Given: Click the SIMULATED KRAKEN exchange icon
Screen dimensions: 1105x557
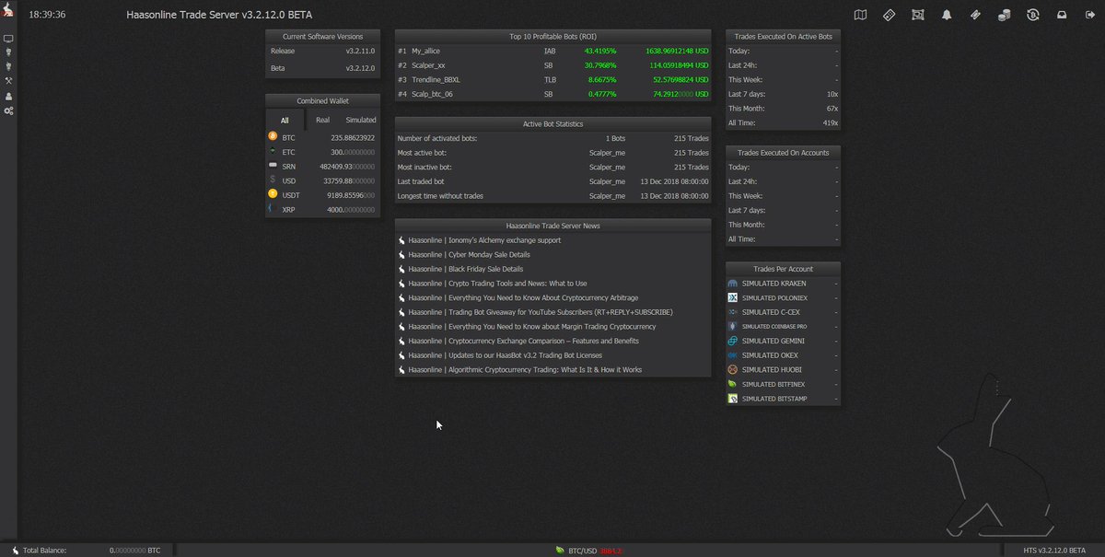Looking at the screenshot, I should (733, 284).
